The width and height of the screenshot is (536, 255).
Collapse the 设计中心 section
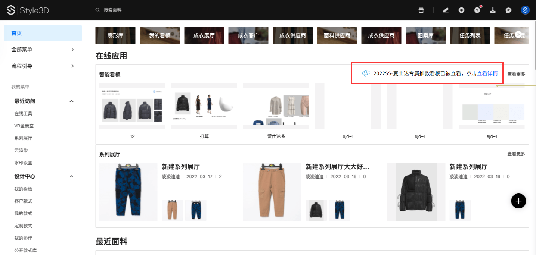(x=72, y=176)
